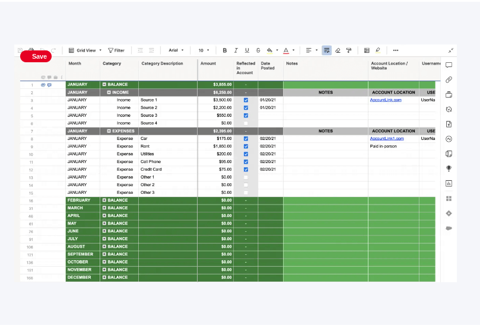Open the Summary panel icon

pos(449,154)
